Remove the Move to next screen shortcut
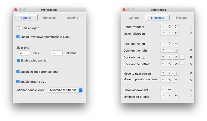This screenshot has width=207, height=121. [x=191, y=73]
